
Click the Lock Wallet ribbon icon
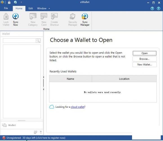(6, 19)
